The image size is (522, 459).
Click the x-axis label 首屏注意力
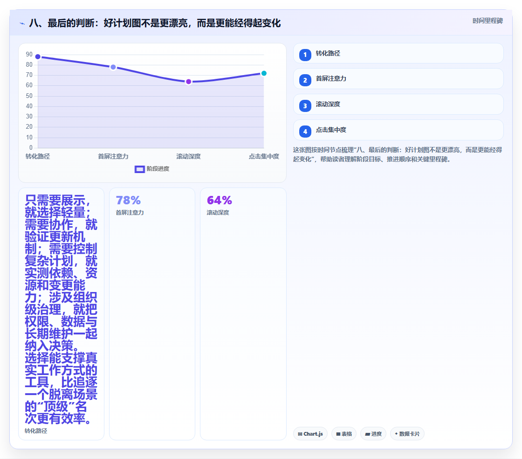click(x=113, y=156)
